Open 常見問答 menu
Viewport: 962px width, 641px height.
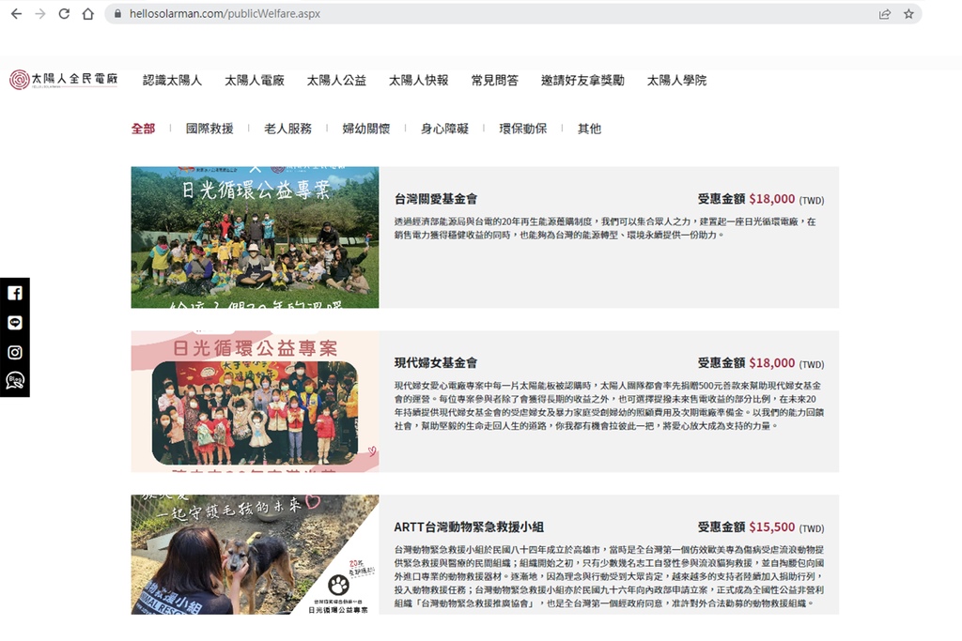tap(494, 81)
